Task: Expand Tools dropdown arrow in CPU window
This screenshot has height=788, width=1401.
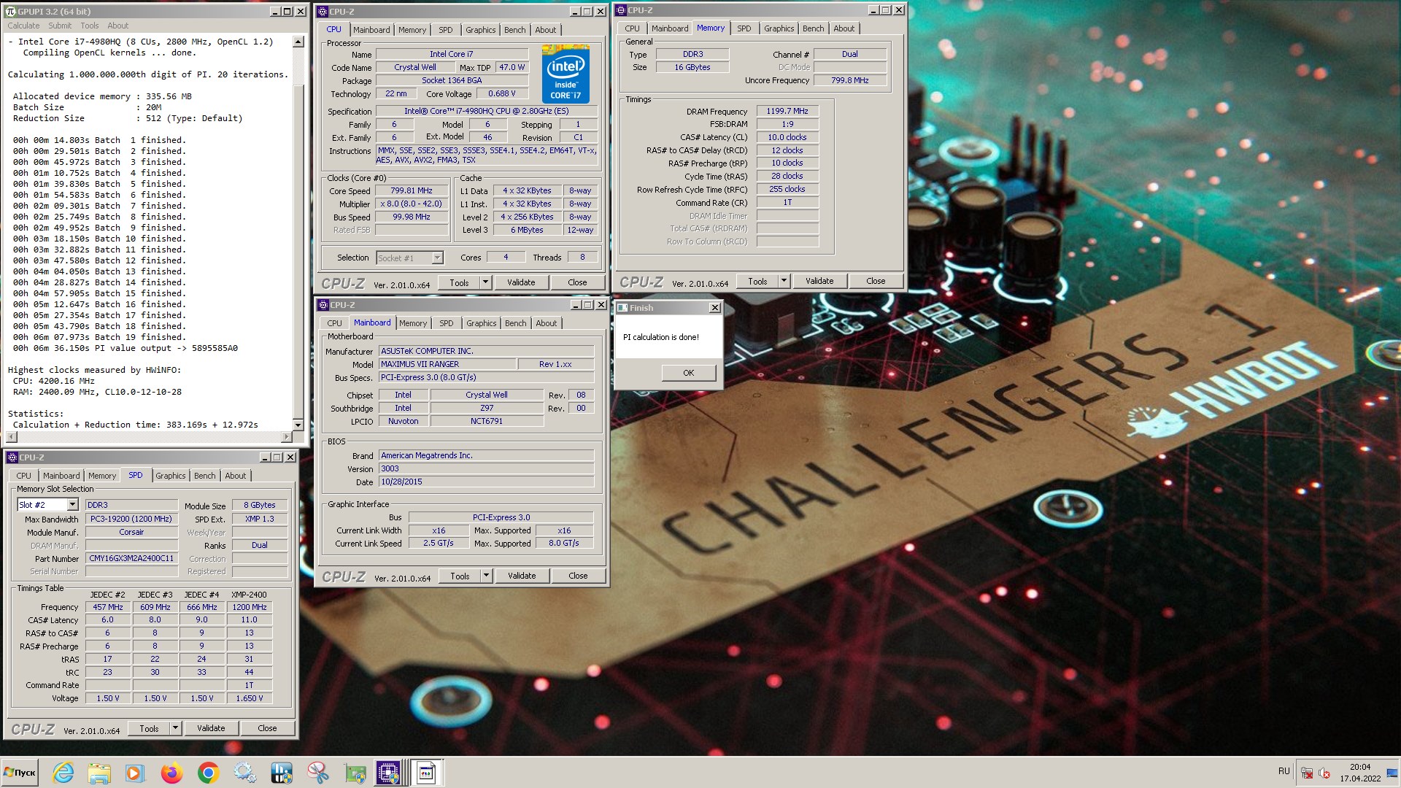Action: coord(485,282)
